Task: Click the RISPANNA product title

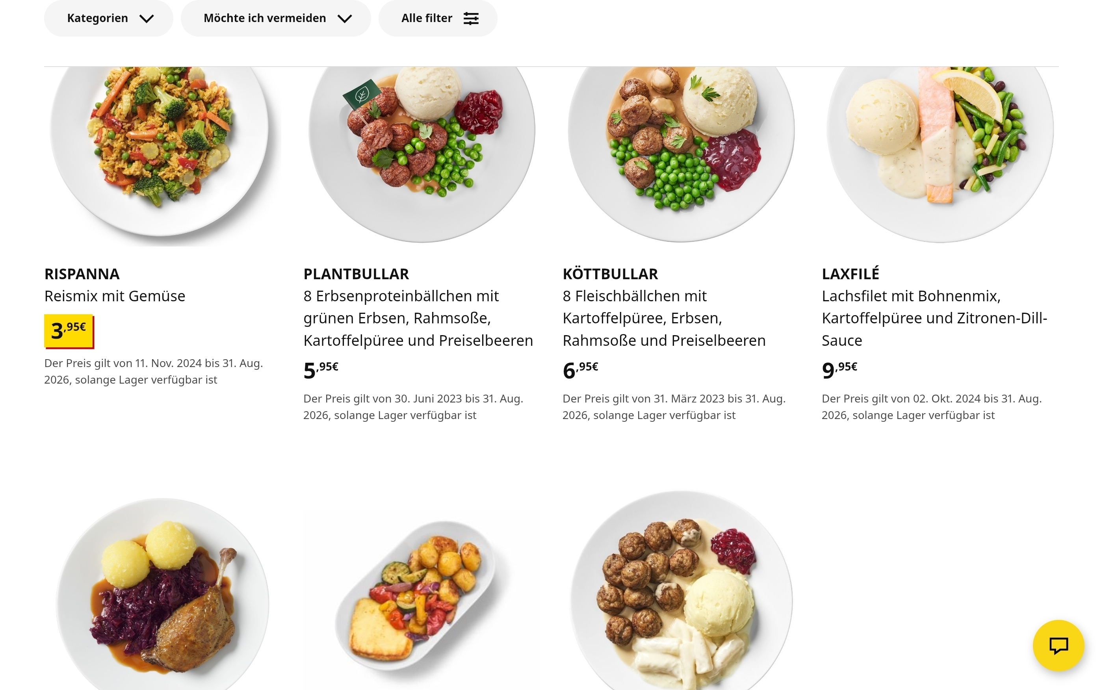Action: coord(82,274)
